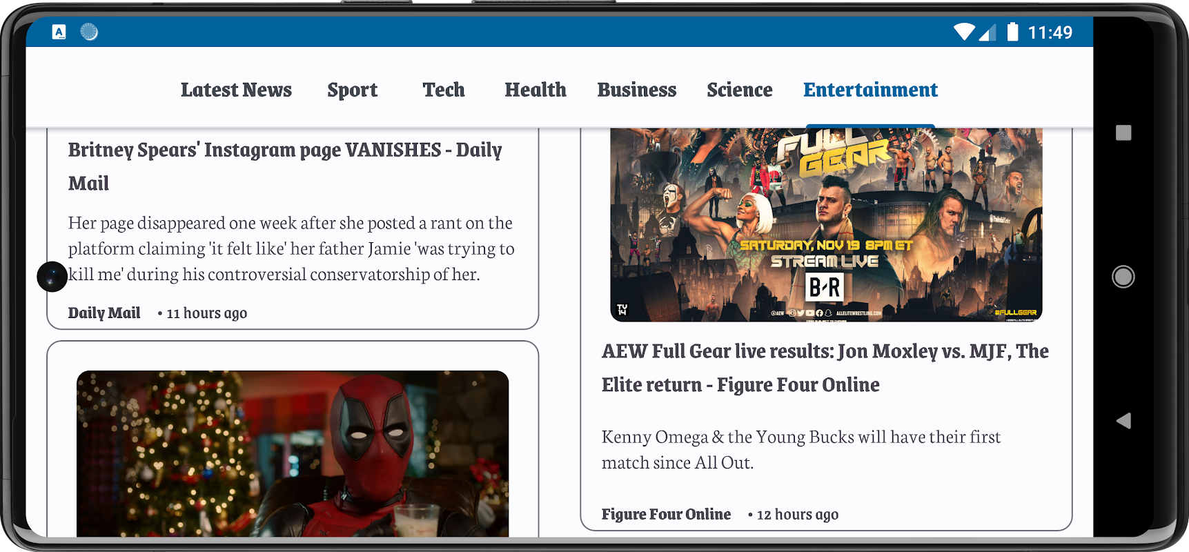
Task: Tap the Android back navigation button
Action: pos(1123,421)
